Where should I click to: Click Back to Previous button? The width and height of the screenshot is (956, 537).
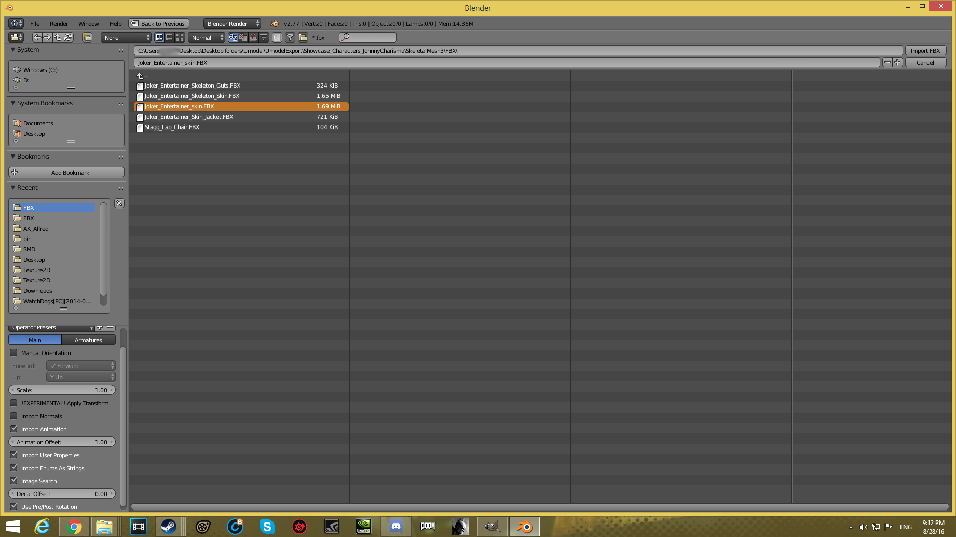click(x=159, y=23)
